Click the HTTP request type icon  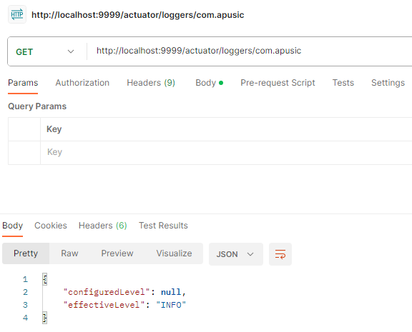(x=17, y=14)
